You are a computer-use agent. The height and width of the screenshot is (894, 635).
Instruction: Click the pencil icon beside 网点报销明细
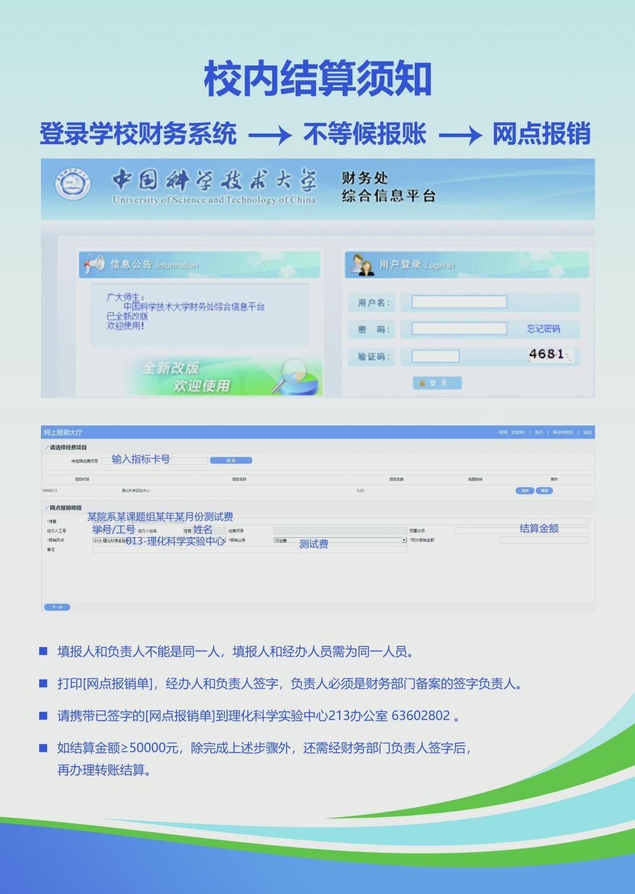46,508
